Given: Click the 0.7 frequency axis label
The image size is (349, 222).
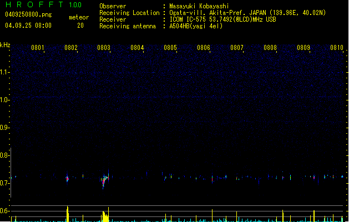Looking at the screenshot, I should [x=4, y=183].
